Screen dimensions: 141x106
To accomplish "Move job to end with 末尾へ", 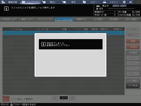I will 133,73.
